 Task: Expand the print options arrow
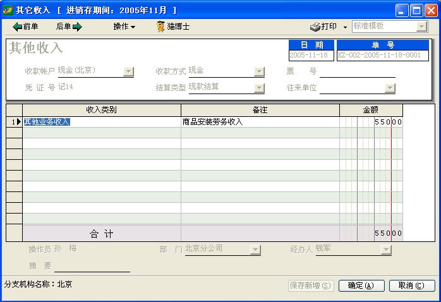345,27
